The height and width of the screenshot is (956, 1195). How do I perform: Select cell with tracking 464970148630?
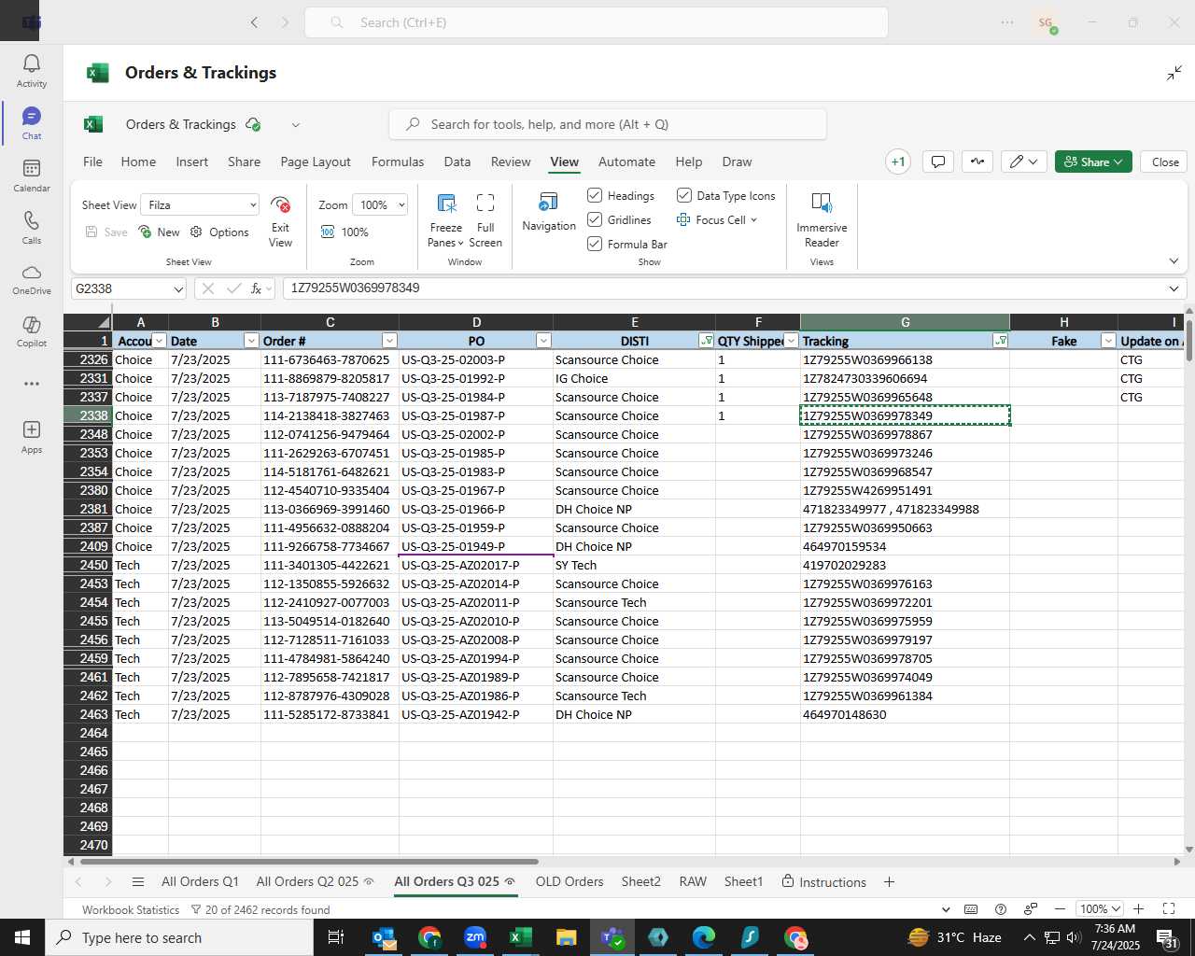[x=905, y=714]
